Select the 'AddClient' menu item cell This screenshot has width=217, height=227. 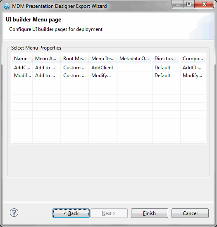pyautogui.click(x=103, y=67)
